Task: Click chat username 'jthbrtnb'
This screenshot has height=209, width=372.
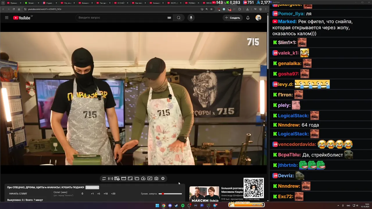Action: (x=288, y=165)
